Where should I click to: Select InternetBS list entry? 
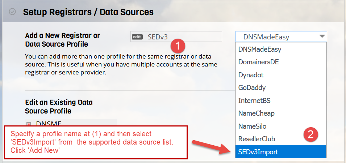[281, 101]
